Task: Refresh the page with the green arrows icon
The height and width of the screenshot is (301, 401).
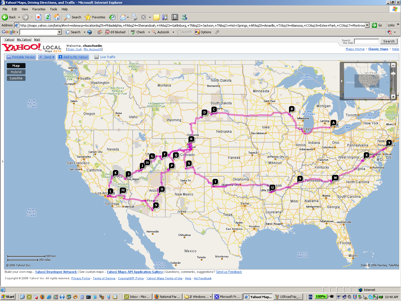Action: (48, 17)
